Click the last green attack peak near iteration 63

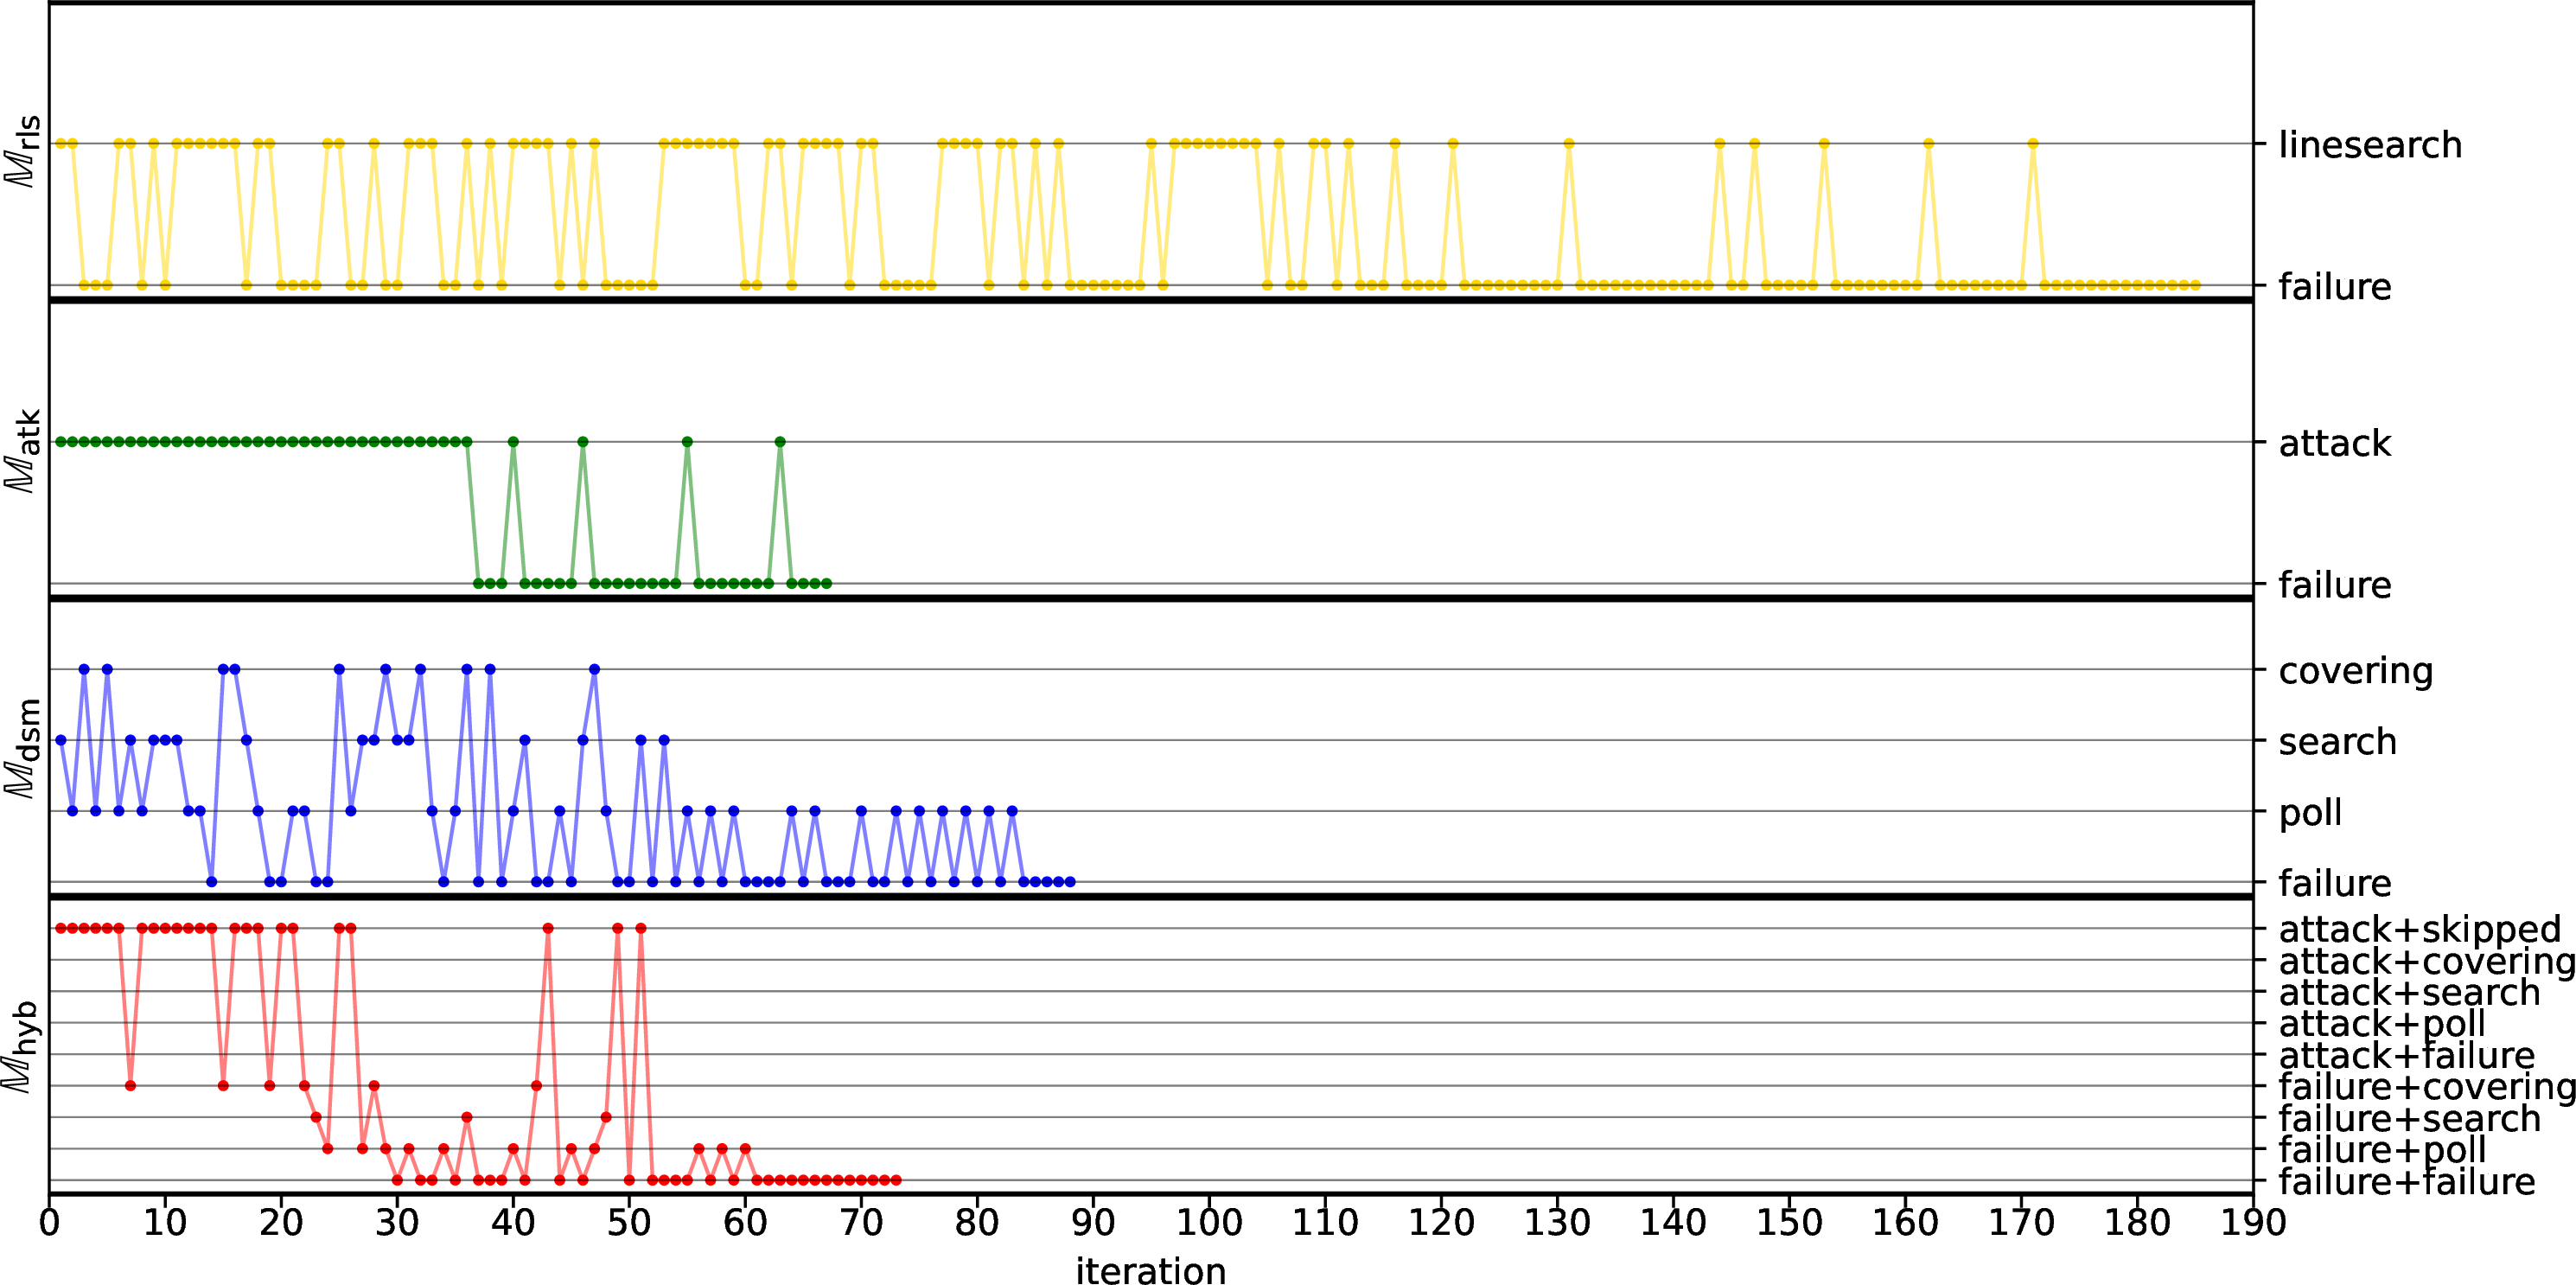pos(780,442)
